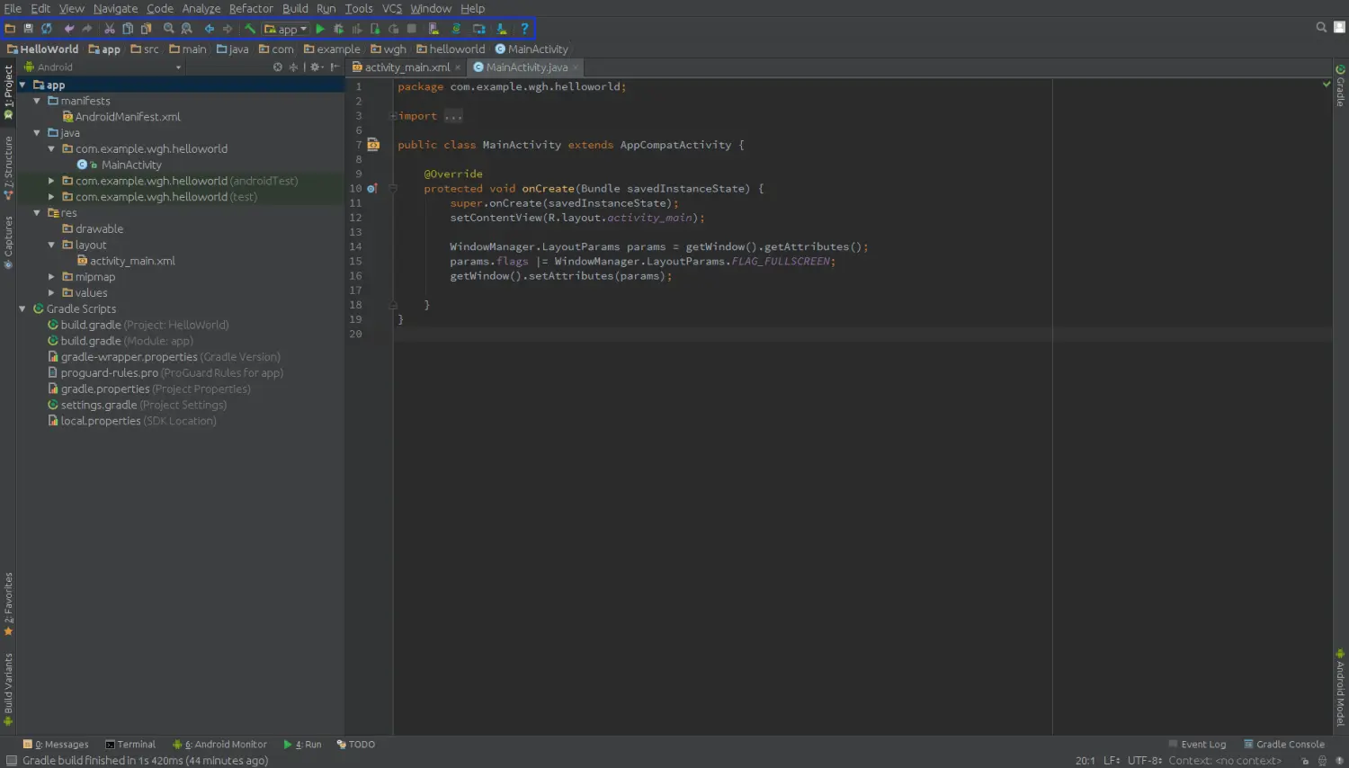Open the Structure side panel
1349x768 pixels.
(8, 168)
